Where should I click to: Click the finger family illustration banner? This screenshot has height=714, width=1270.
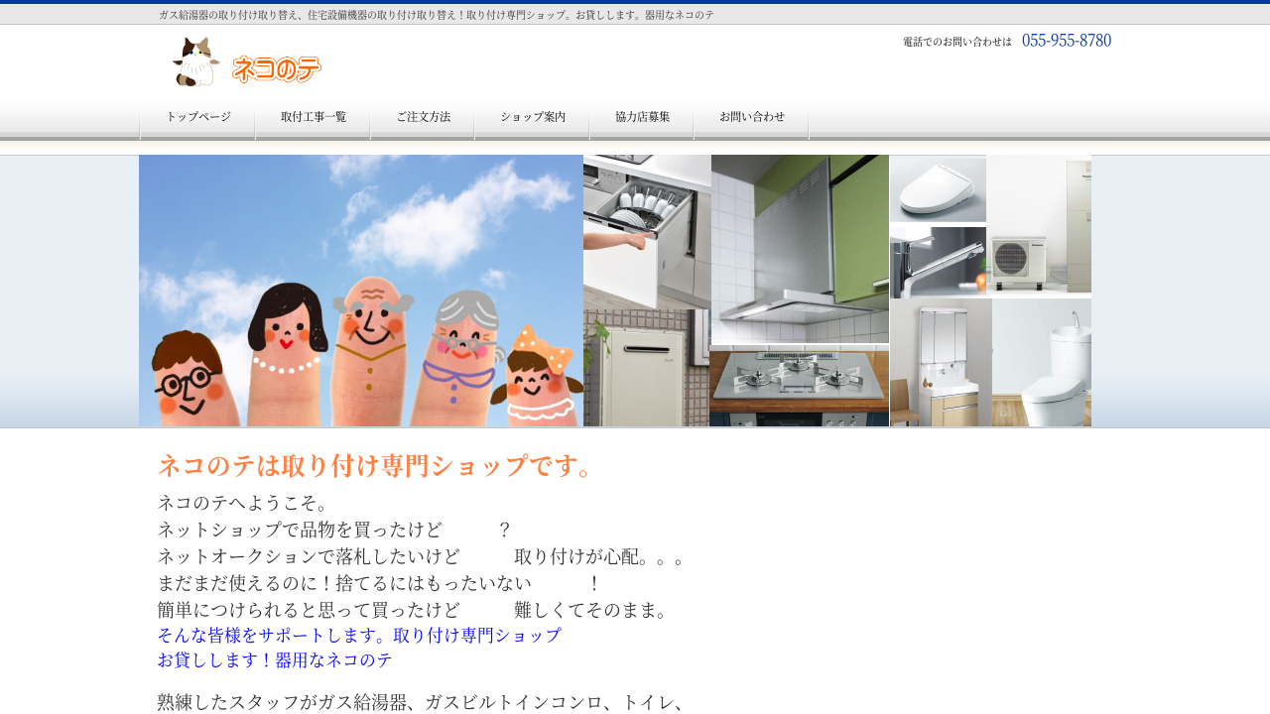[x=361, y=291]
